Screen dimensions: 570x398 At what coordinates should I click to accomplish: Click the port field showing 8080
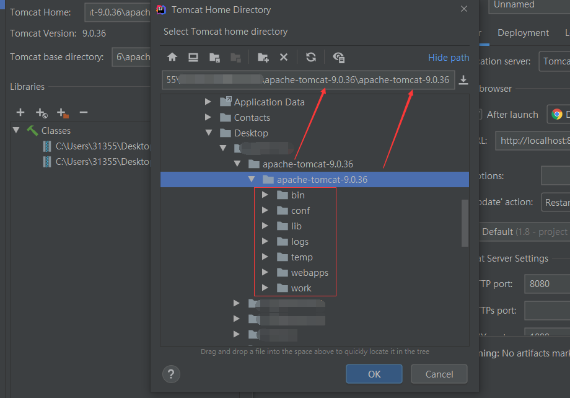[547, 284]
